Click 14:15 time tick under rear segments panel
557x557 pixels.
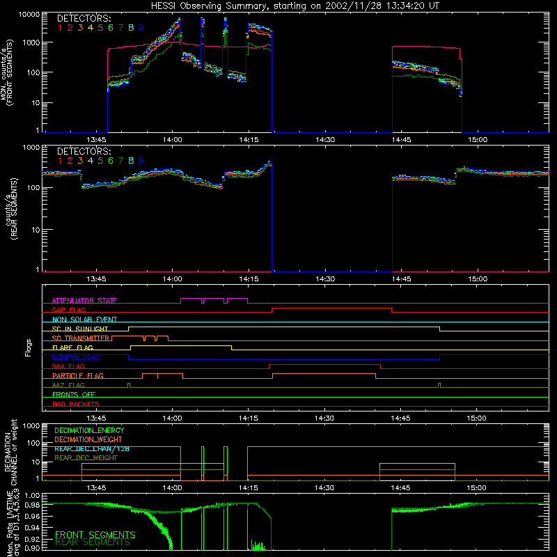pyautogui.click(x=249, y=279)
